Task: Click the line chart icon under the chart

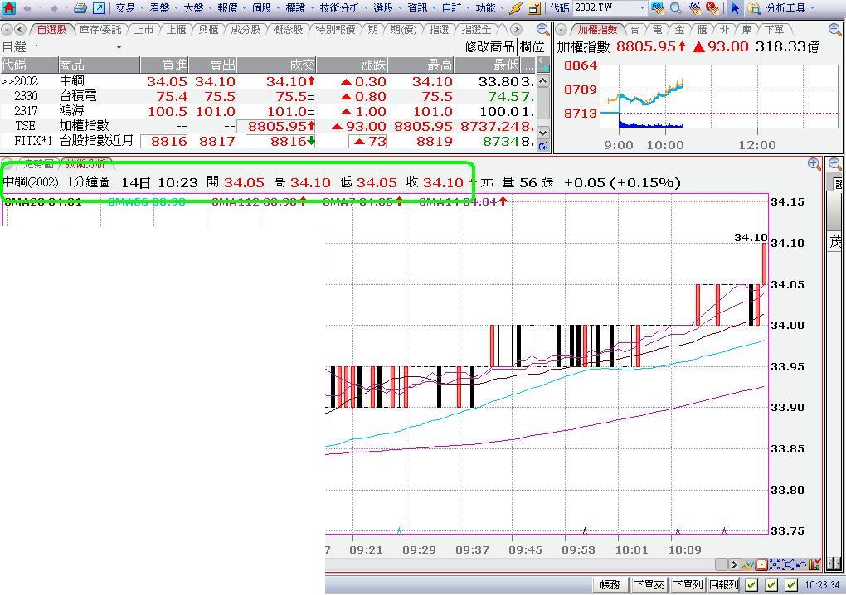Action: [748, 565]
